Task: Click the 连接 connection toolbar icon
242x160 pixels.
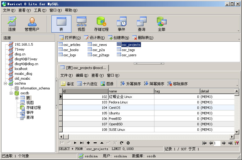Action: coord(12,24)
